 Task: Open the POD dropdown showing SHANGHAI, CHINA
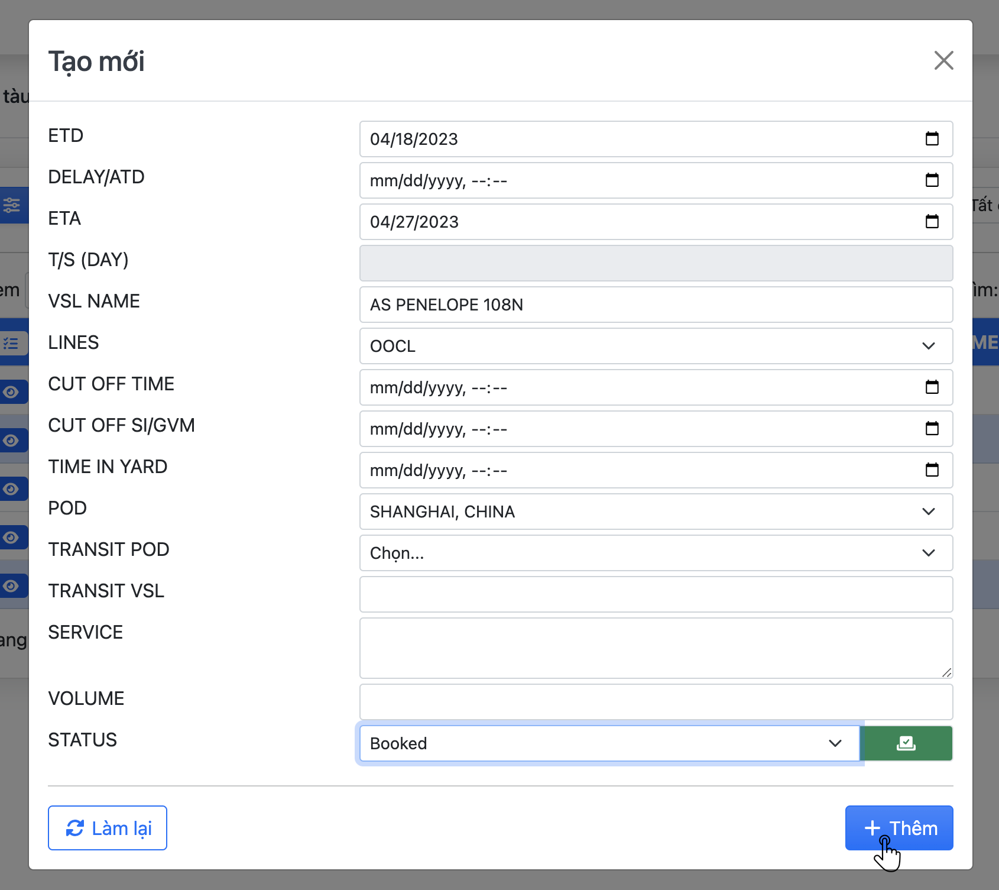click(x=656, y=512)
